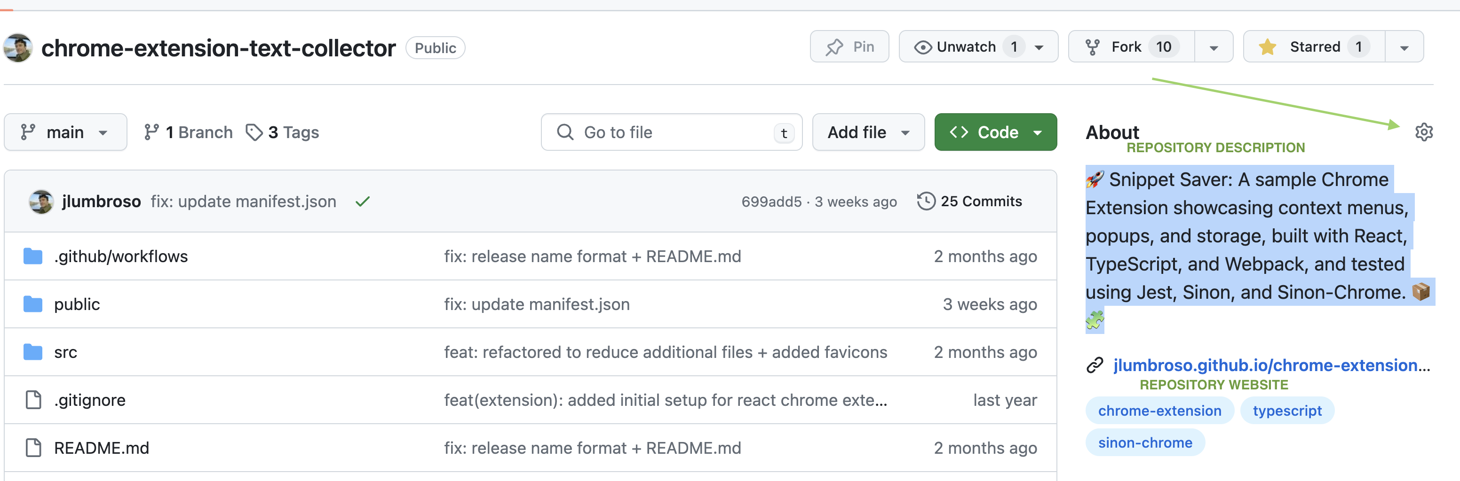This screenshot has height=481, width=1460.
Task: Select the chrome-extension topic tag
Action: pos(1159,411)
